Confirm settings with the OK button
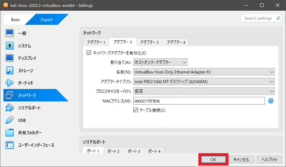This screenshot has width=286, height=167. 213,159
